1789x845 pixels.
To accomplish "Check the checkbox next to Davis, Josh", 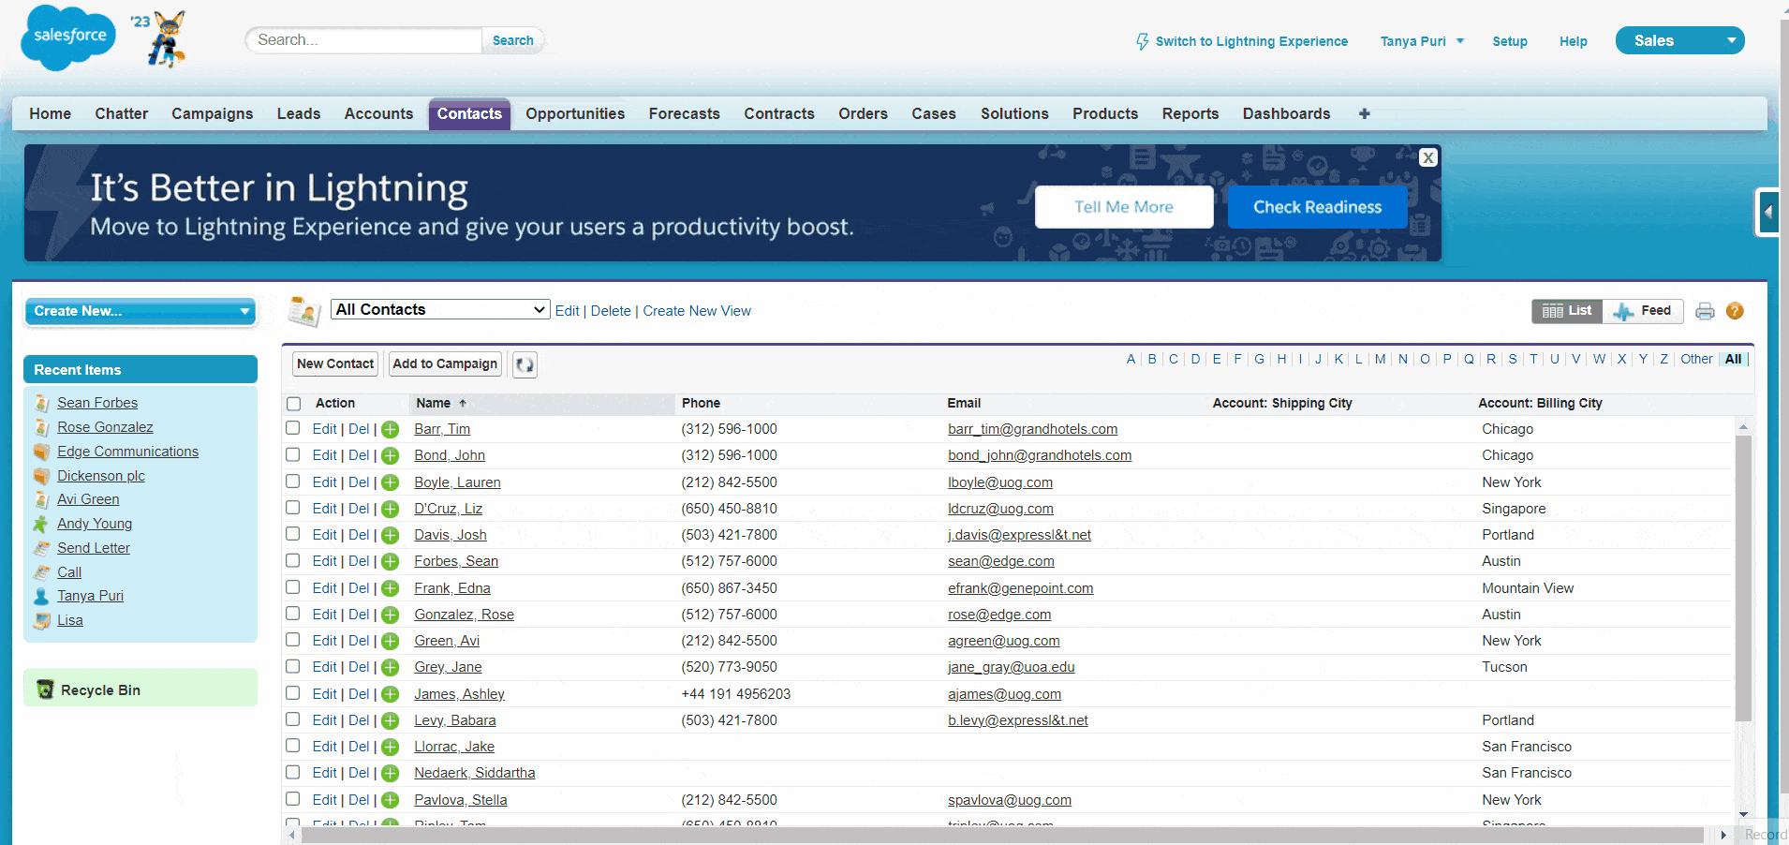I will tap(292, 534).
